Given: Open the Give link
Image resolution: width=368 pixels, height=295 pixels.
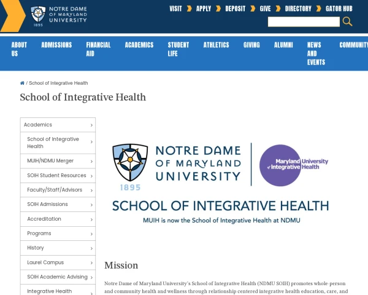Looking at the screenshot, I should 265,9.
